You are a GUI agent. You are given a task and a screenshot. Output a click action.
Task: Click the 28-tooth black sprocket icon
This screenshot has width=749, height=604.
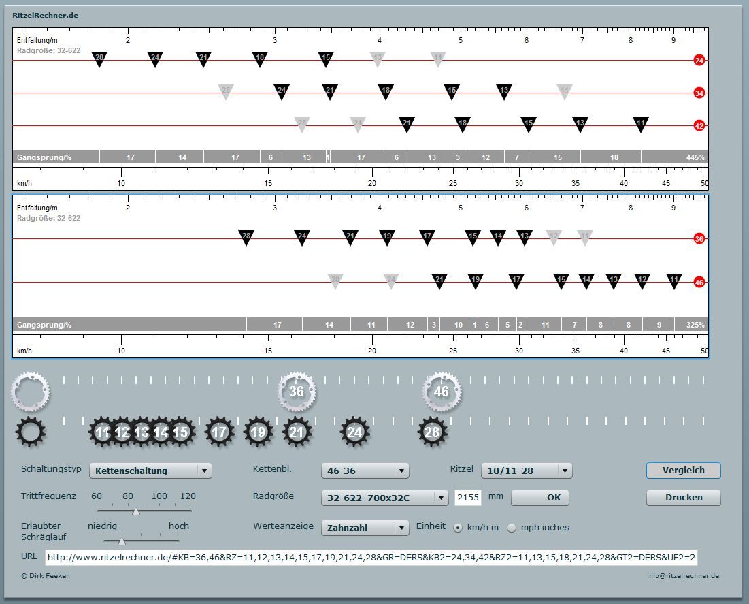tap(432, 432)
